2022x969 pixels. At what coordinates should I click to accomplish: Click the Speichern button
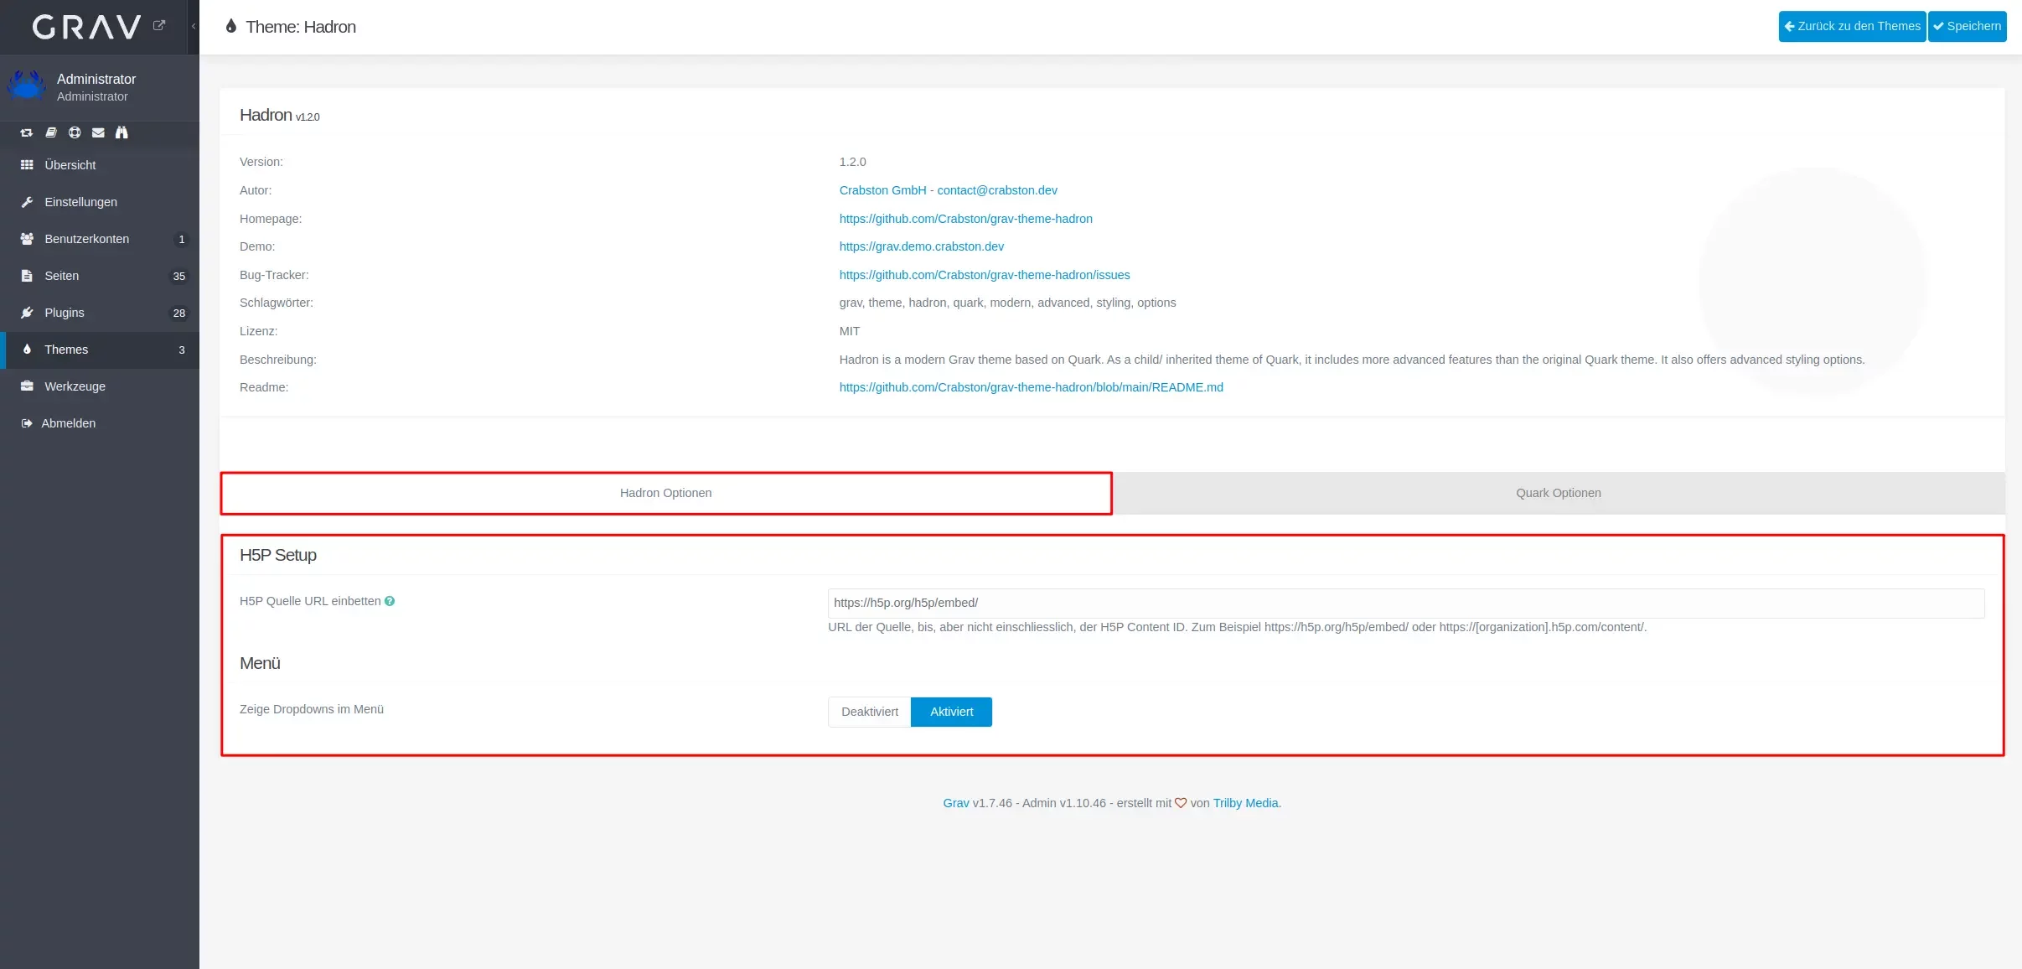pyautogui.click(x=1967, y=26)
